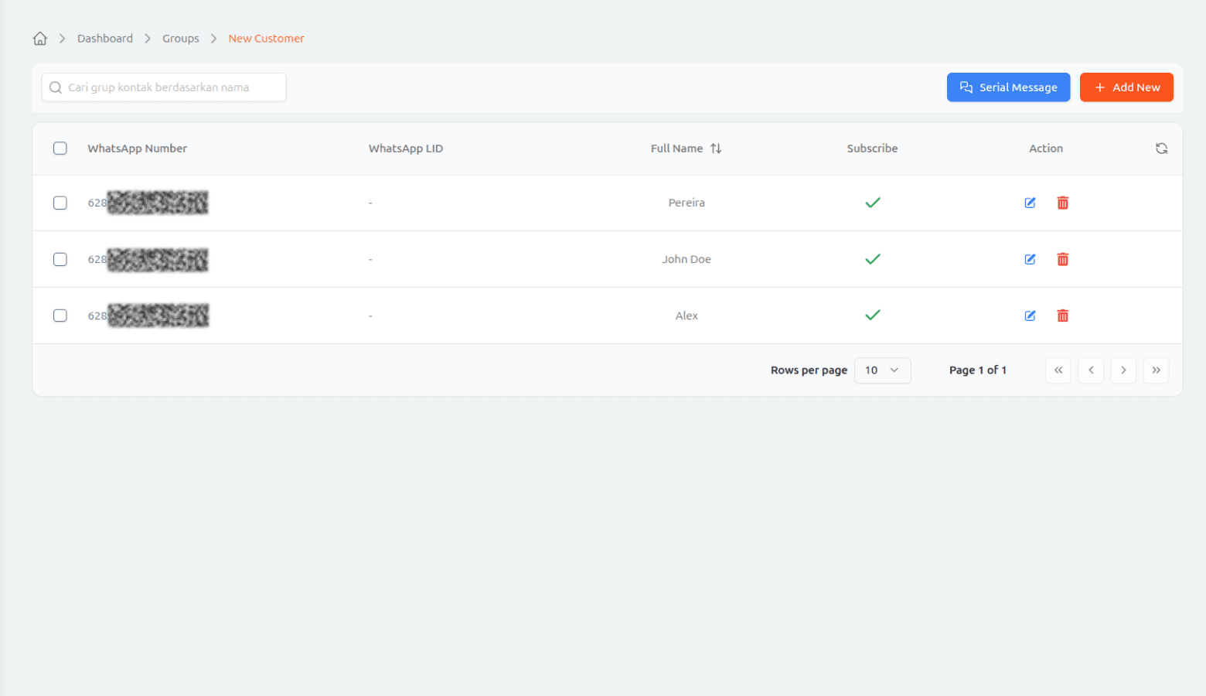Image resolution: width=1206 pixels, height=696 pixels.
Task: Edit the Alex contact entry
Action: (x=1030, y=316)
